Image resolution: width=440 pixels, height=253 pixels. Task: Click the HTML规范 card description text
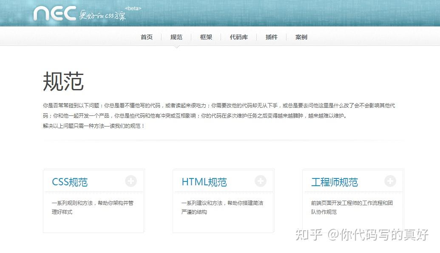(222, 207)
